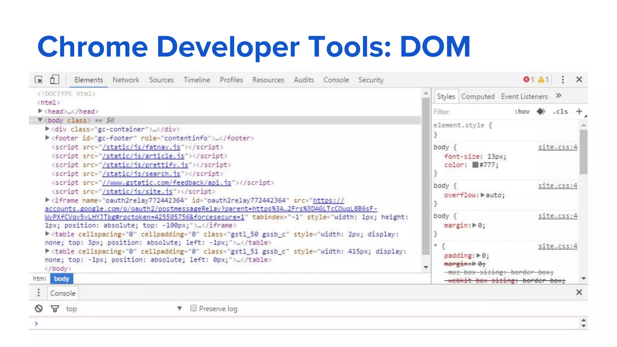Open the /static/js/site.js link
Screen dimensions: 617x347
pyautogui.click(x=137, y=192)
